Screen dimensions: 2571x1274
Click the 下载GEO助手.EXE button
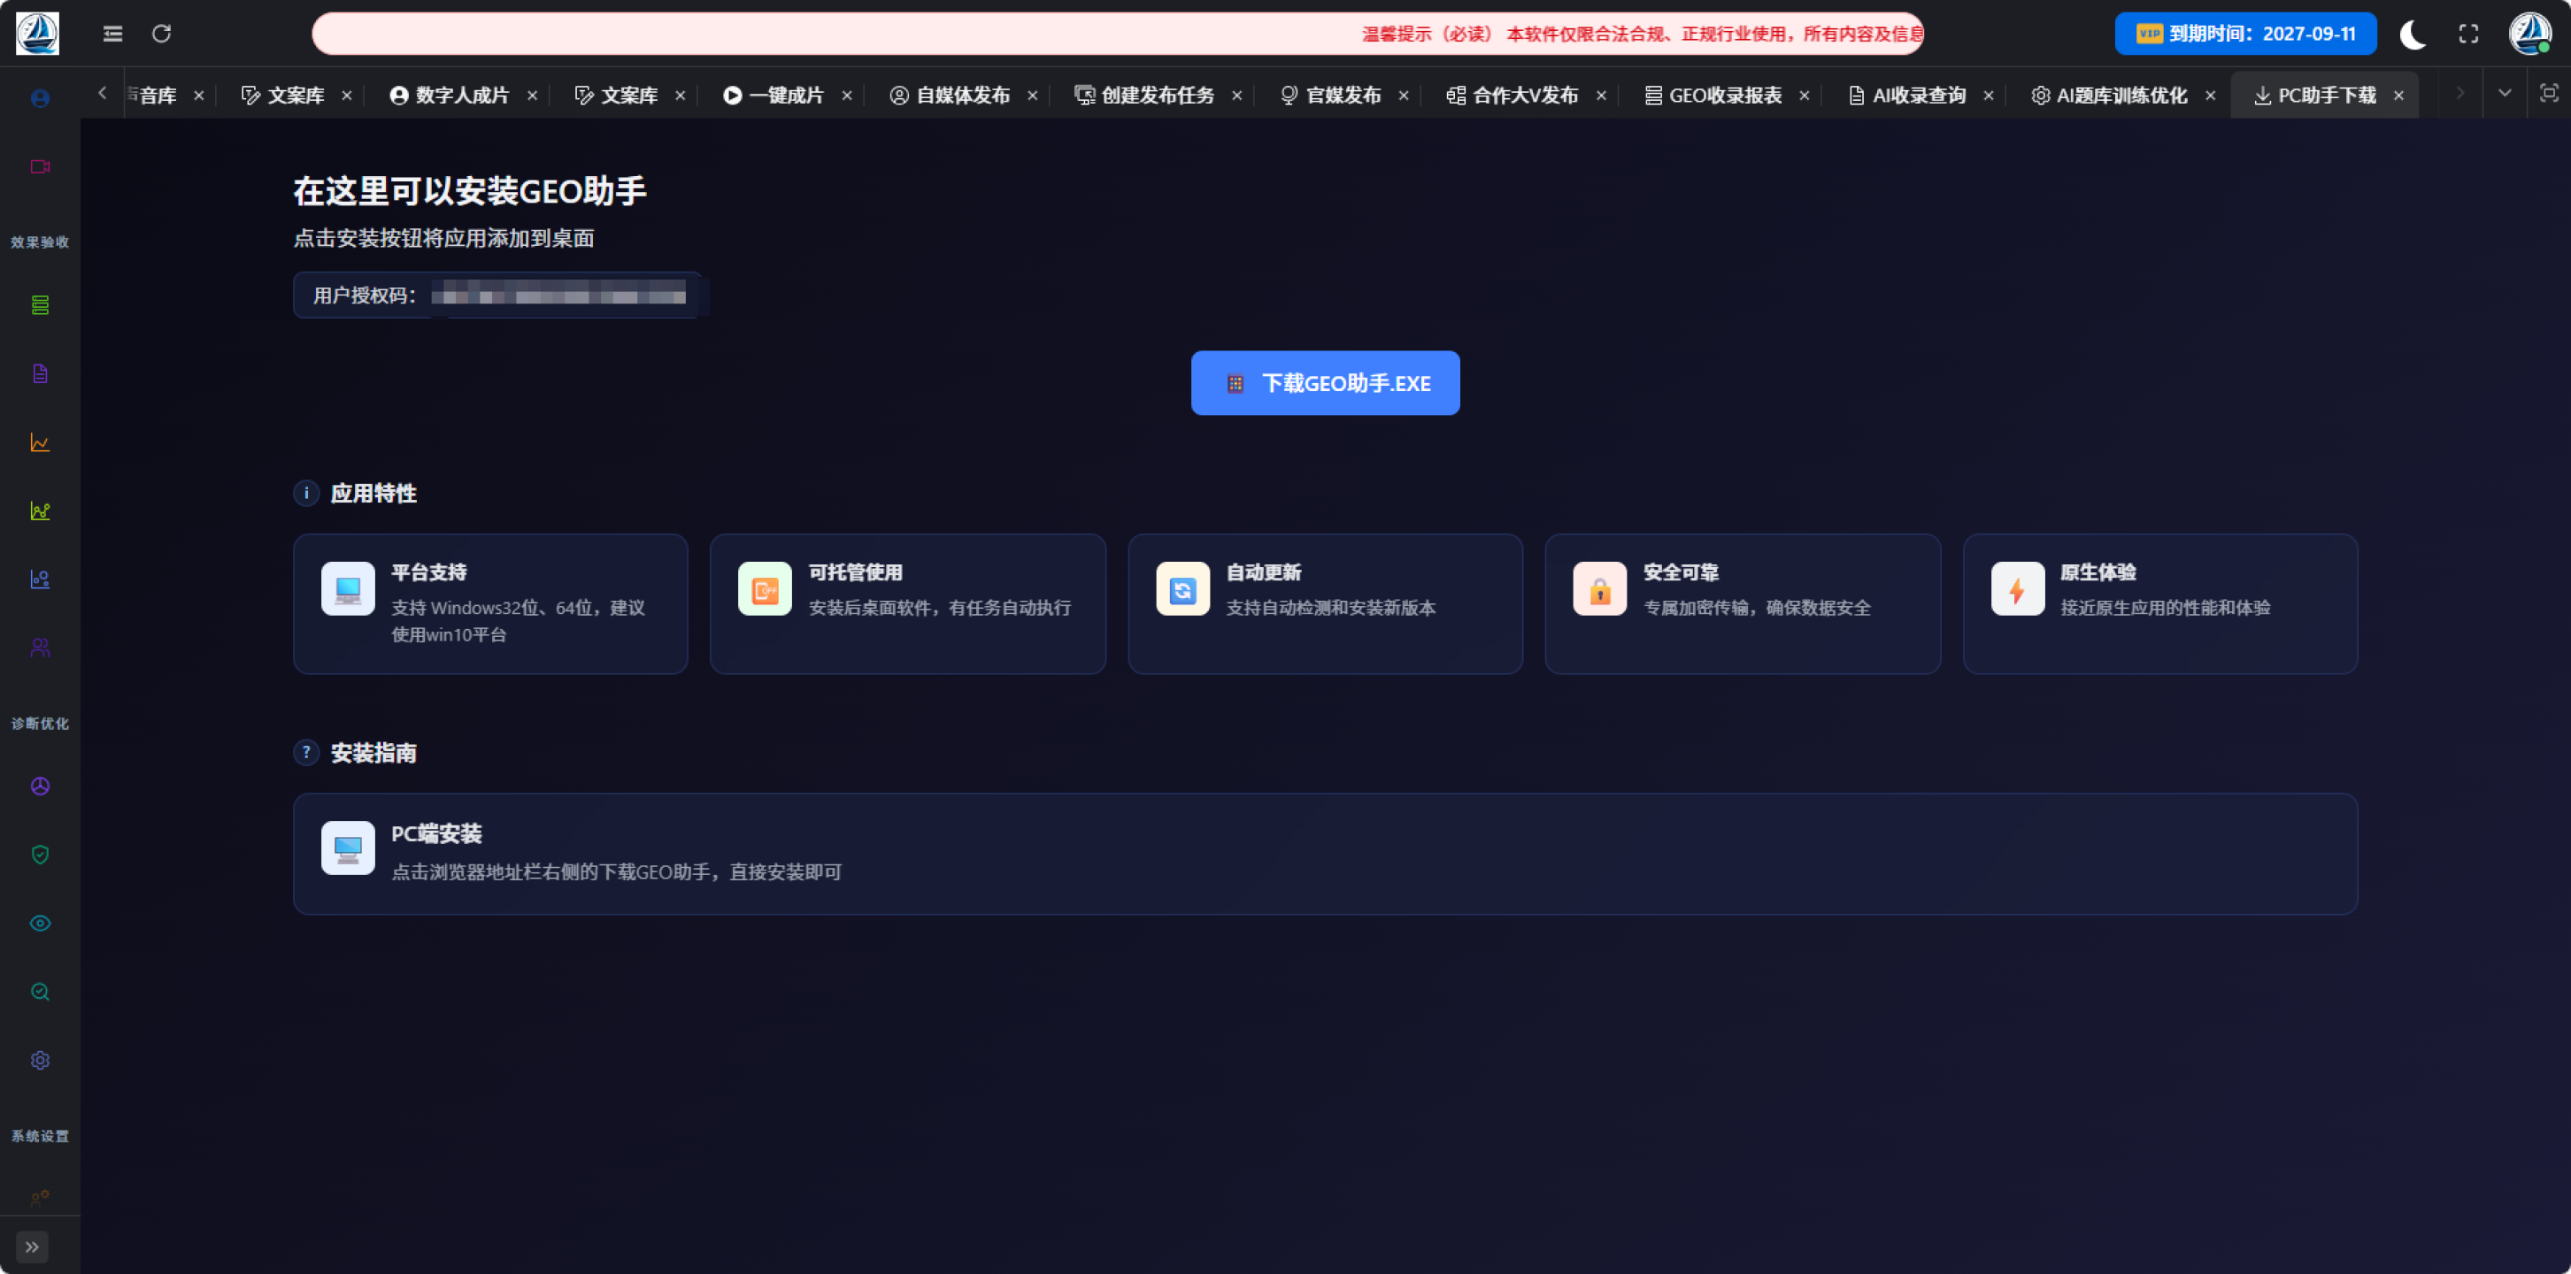click(x=1326, y=383)
